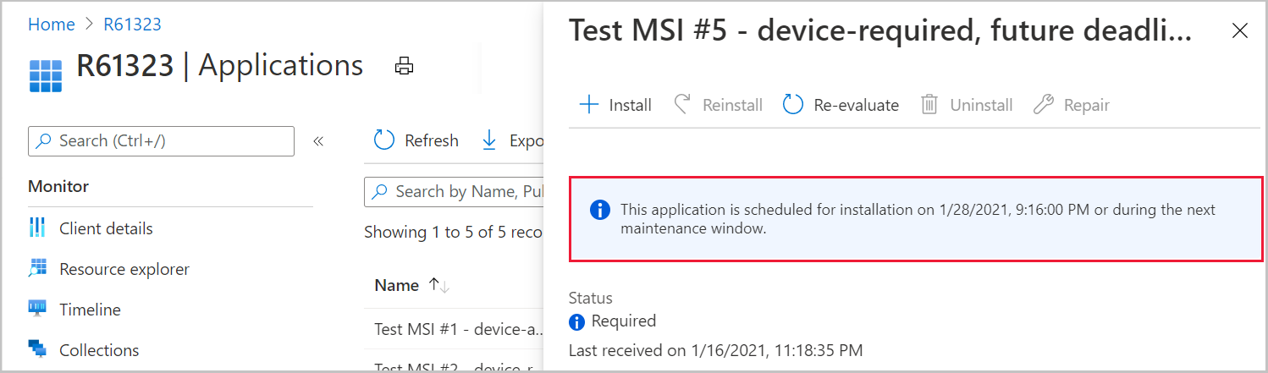Open Test MSI #1 application row
The width and height of the screenshot is (1268, 373).
click(x=457, y=330)
